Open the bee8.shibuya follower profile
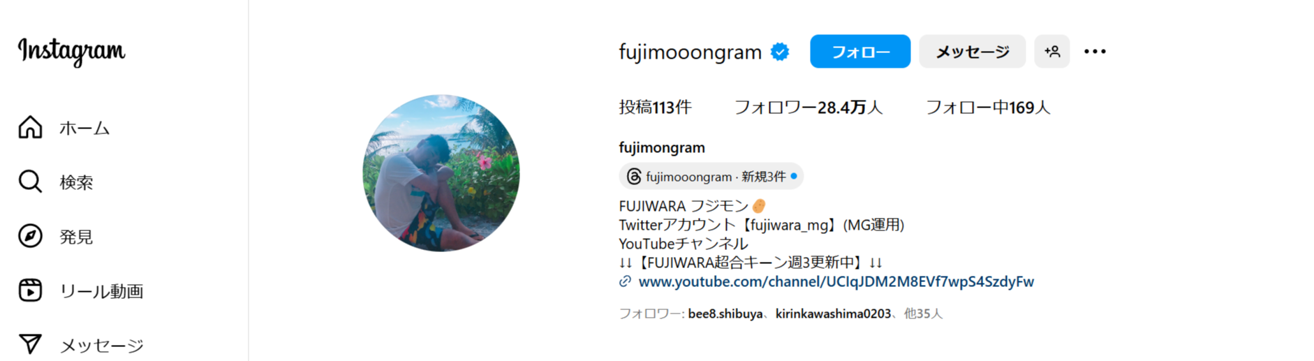The width and height of the screenshot is (1314, 361). 725,314
